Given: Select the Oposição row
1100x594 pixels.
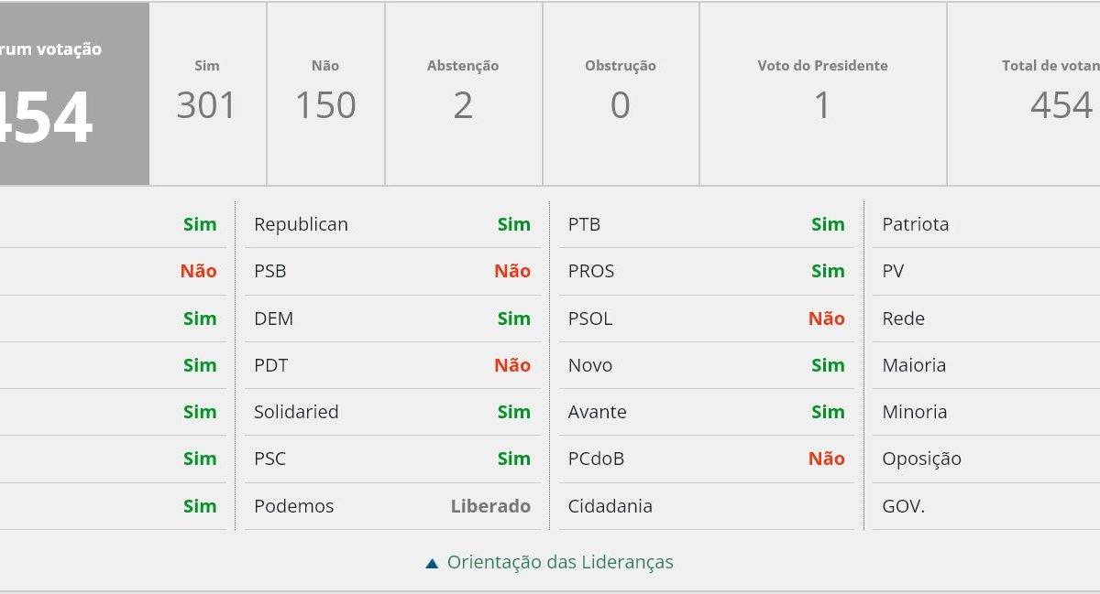Looking at the screenshot, I should 922,459.
